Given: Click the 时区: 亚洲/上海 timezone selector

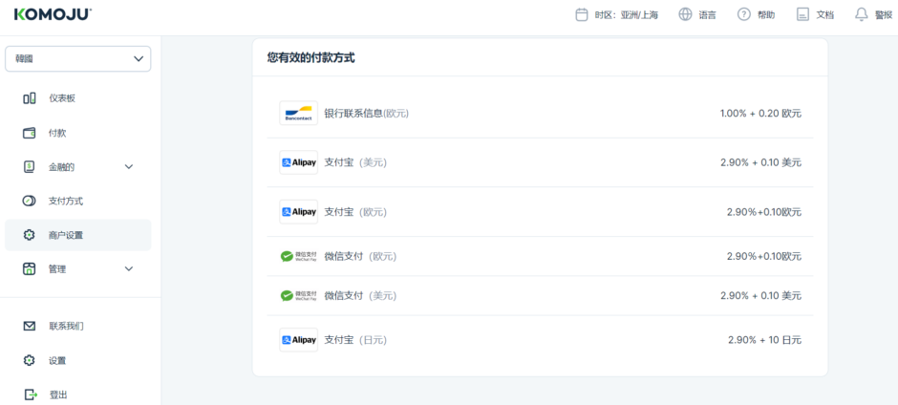Looking at the screenshot, I should coord(616,14).
